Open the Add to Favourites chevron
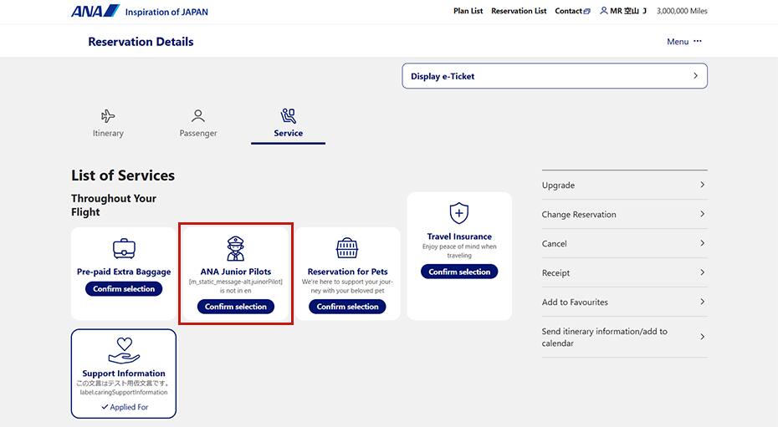The height and width of the screenshot is (427, 778). (702, 302)
